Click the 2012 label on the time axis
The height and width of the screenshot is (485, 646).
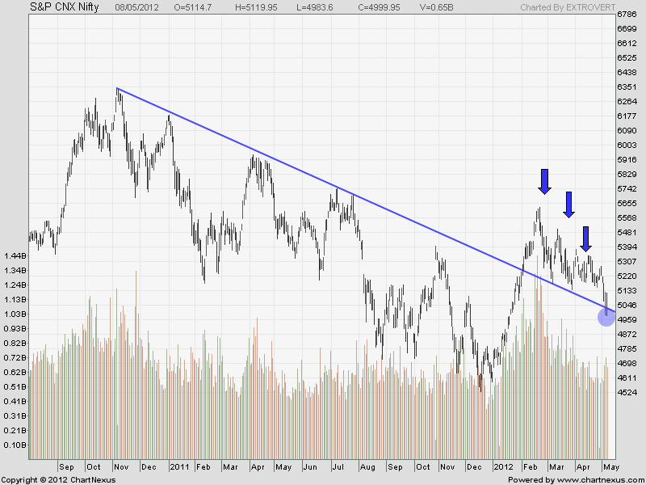click(504, 467)
